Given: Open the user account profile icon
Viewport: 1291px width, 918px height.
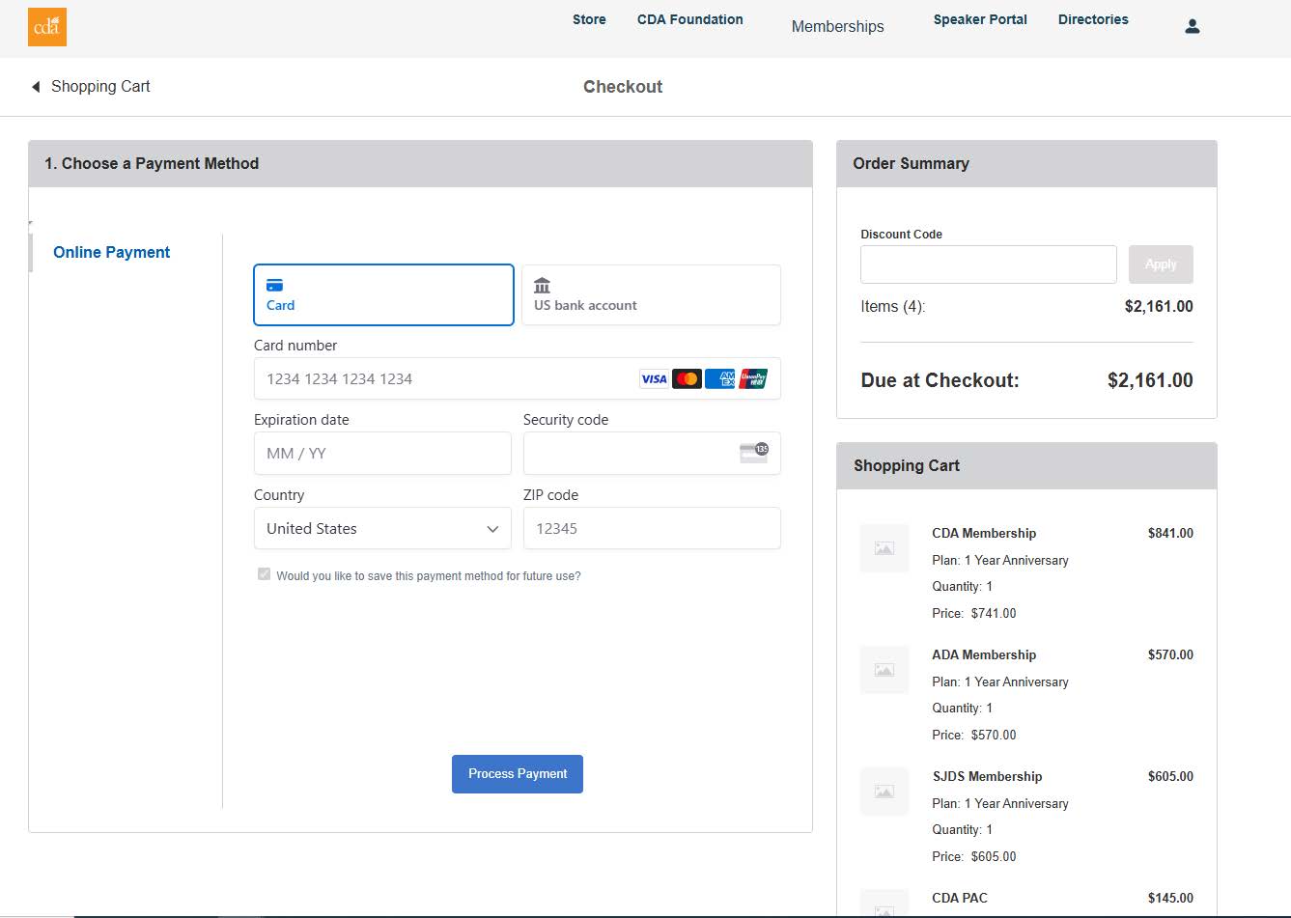Looking at the screenshot, I should click(x=1193, y=27).
